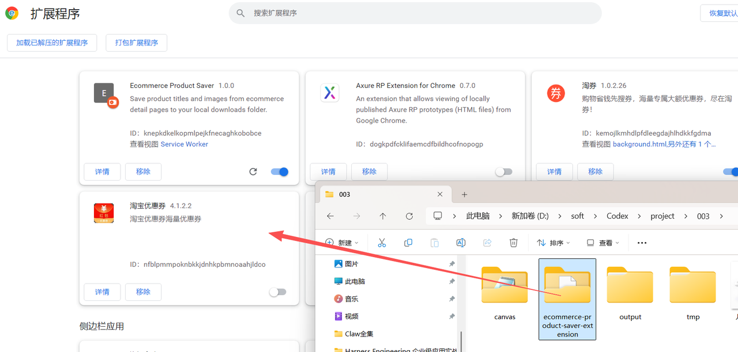Go back in File Explorer
The height and width of the screenshot is (352, 738).
point(330,216)
